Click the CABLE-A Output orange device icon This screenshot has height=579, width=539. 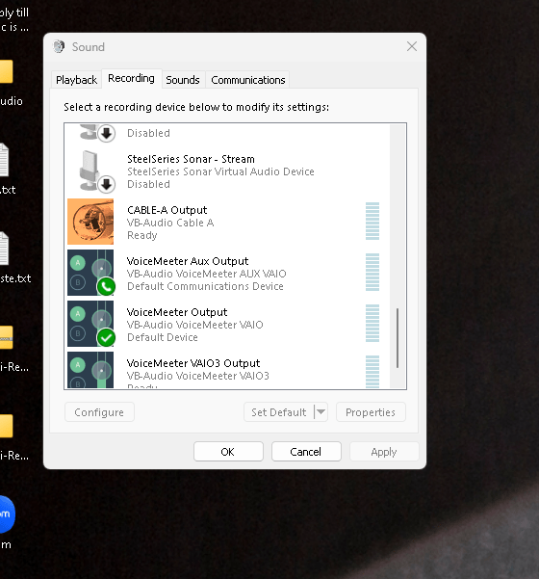click(x=90, y=222)
